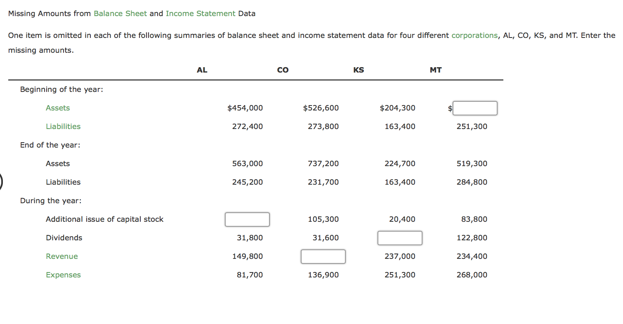Click the Beginning of the year row label
The width and height of the screenshot is (623, 324).
pos(61,89)
